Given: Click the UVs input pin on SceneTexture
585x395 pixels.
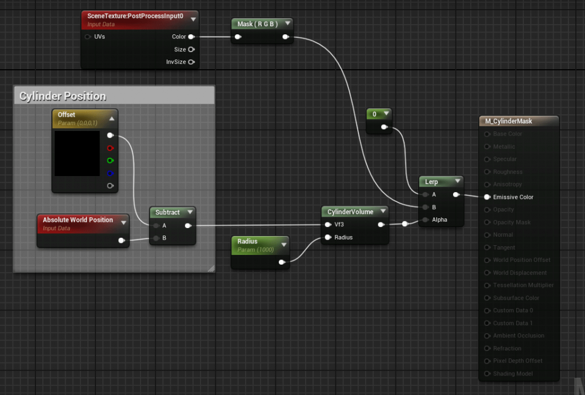Looking at the screenshot, I should (x=88, y=37).
